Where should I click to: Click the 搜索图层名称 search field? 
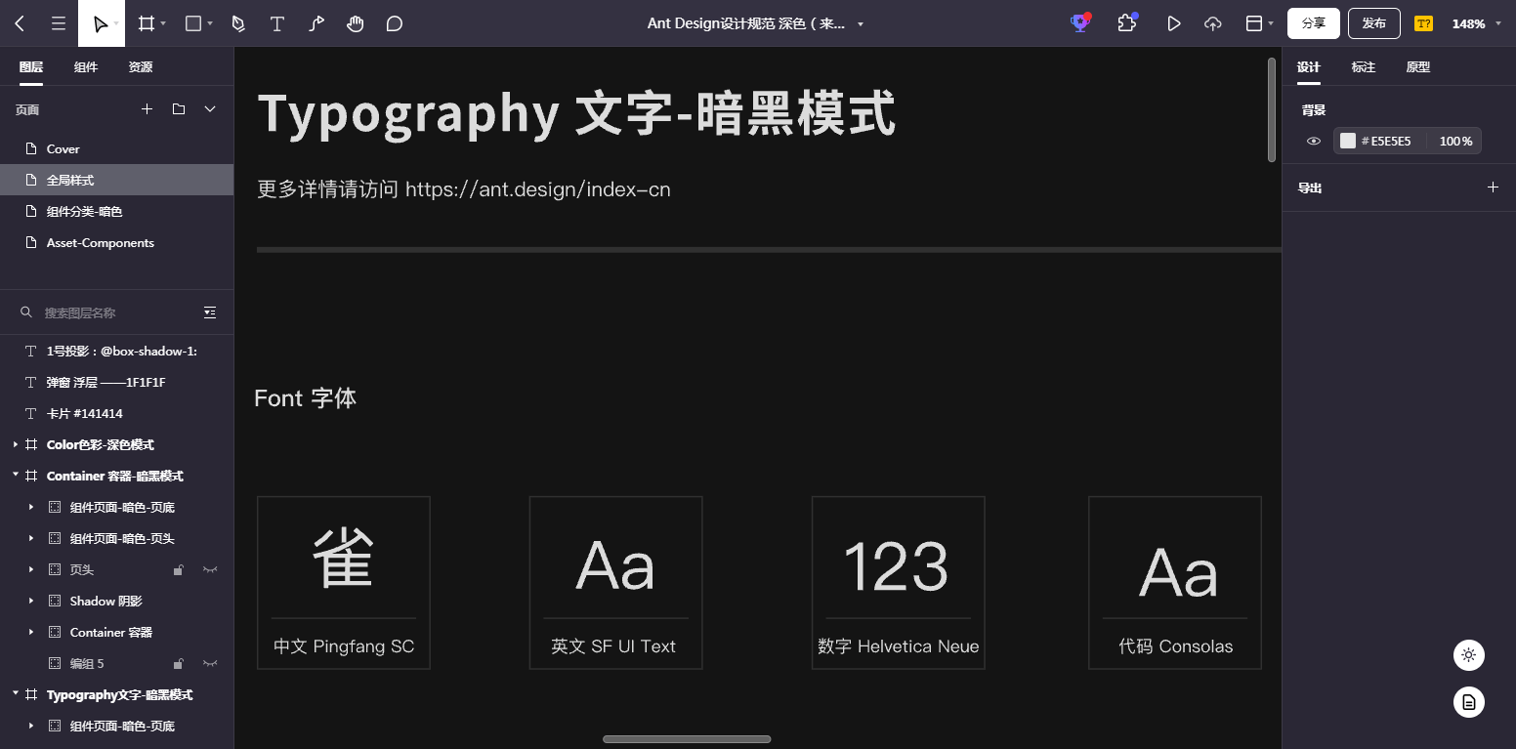click(107, 312)
